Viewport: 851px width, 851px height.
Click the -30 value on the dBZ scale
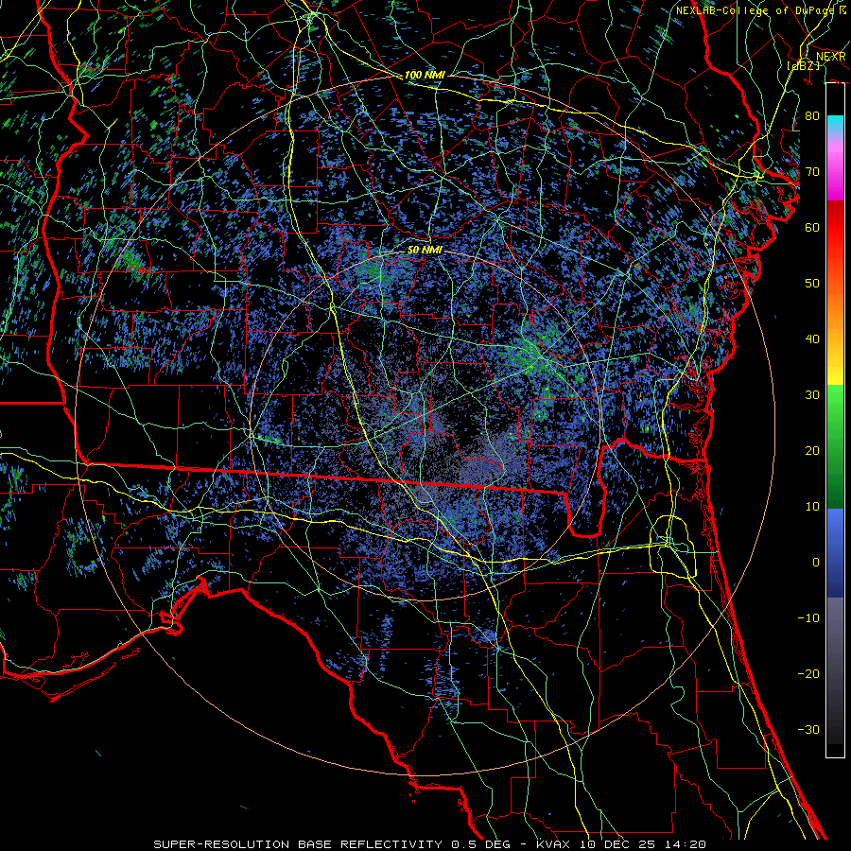click(808, 729)
